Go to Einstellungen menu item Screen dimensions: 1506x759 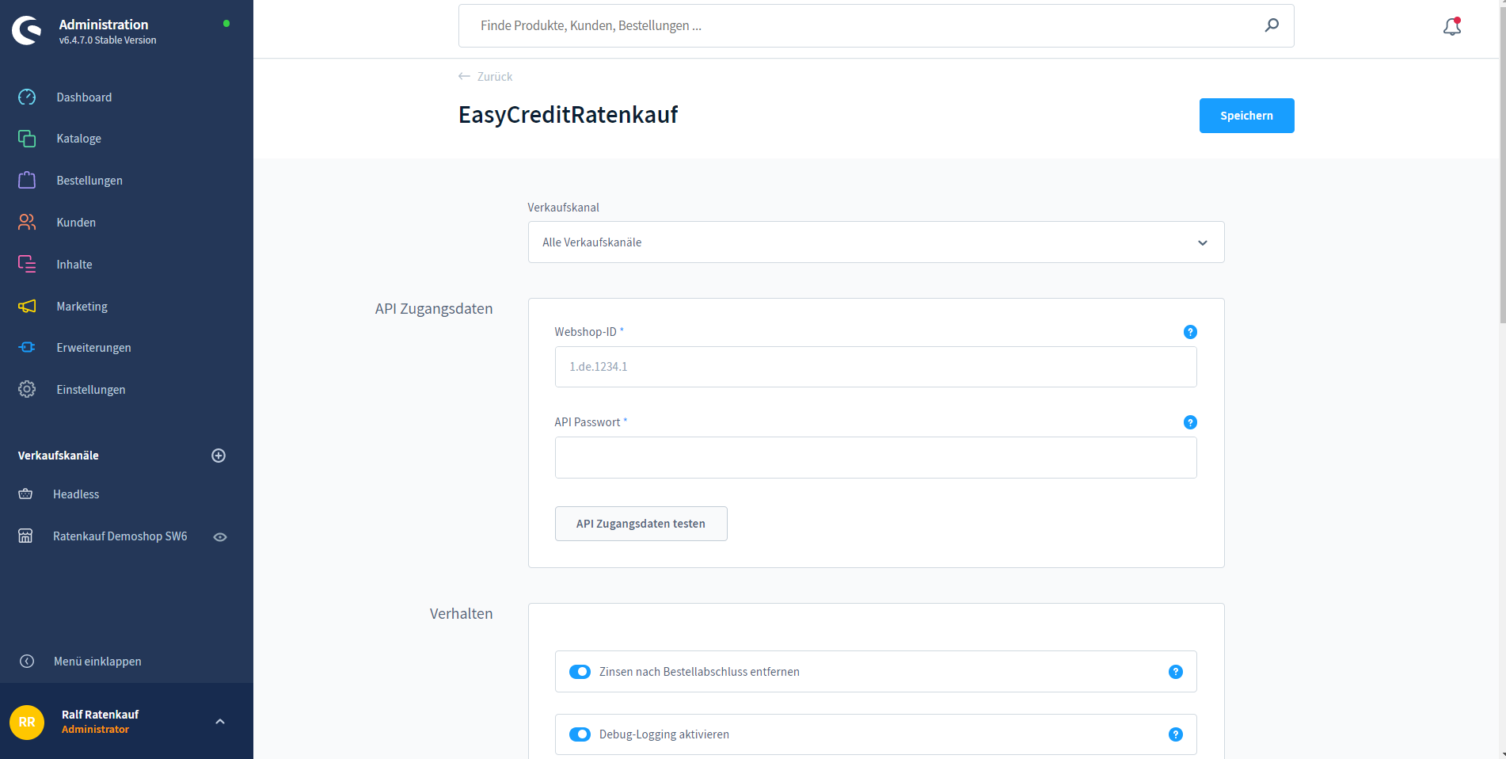(91, 390)
